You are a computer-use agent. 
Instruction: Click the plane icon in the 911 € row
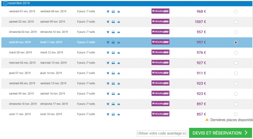(108, 73)
